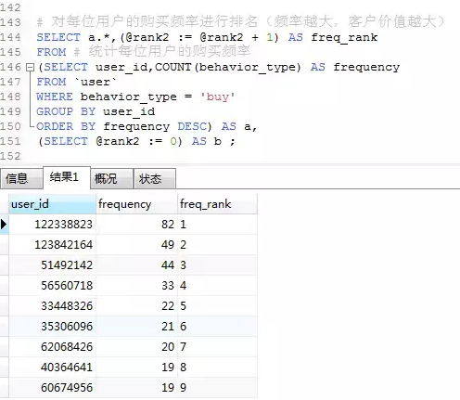Click the frequency column header

pyautogui.click(x=137, y=204)
